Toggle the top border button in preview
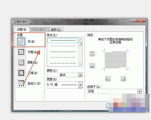151x120 pixels. [x=92, y=54]
